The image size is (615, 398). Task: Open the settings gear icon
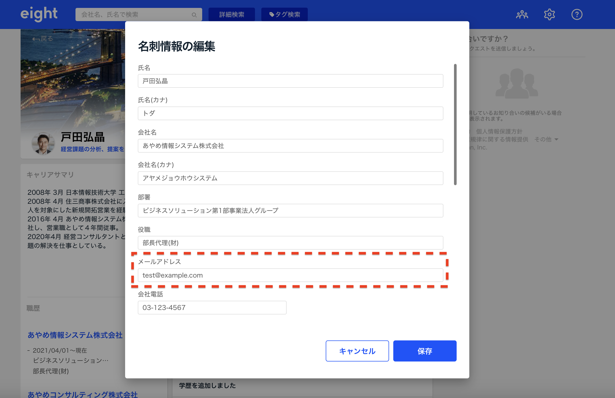pos(549,14)
